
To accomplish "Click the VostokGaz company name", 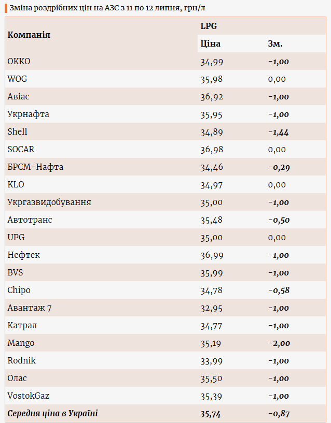I will point(29,396).
